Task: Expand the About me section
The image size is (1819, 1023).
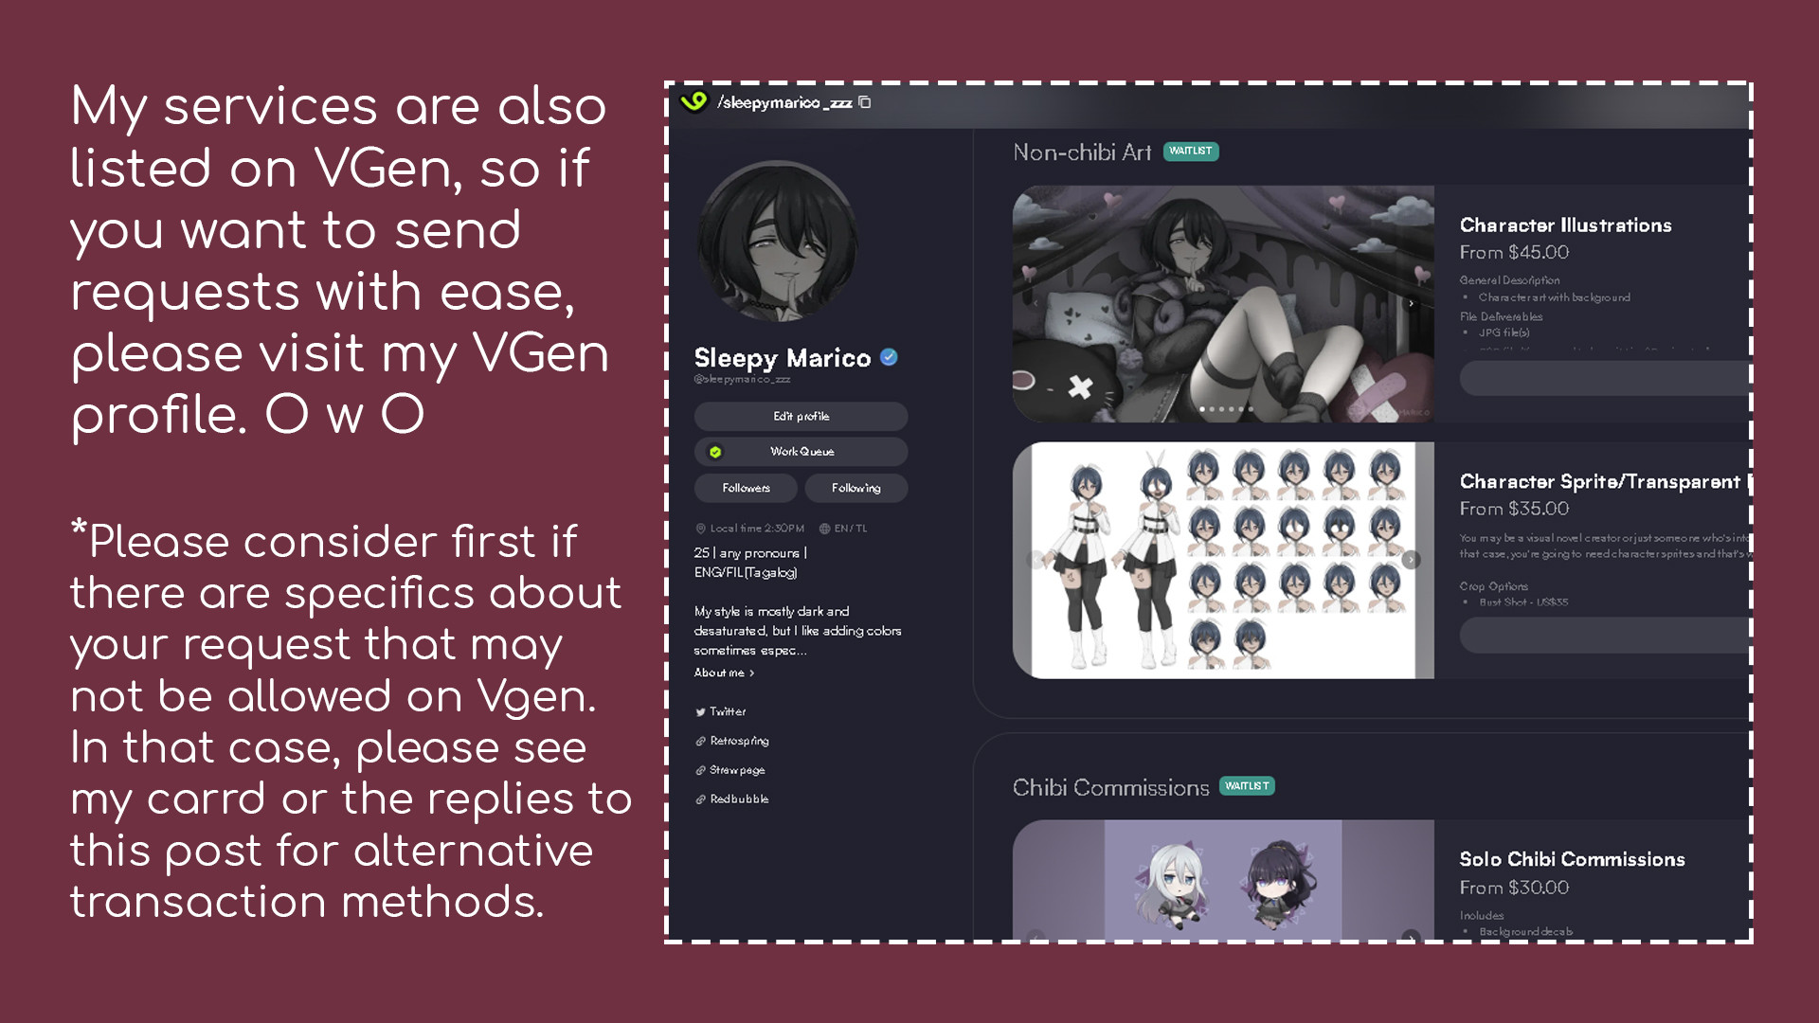Action: (x=724, y=673)
